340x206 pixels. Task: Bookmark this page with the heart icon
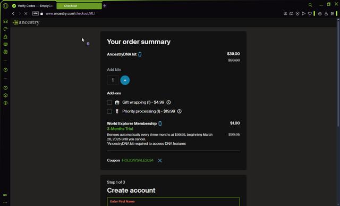[310, 13]
